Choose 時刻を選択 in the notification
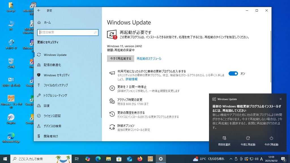This screenshot has width=290, height=163. pyautogui.click(x=224, y=141)
